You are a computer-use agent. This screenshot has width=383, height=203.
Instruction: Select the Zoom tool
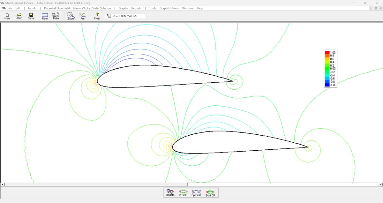(71, 16)
